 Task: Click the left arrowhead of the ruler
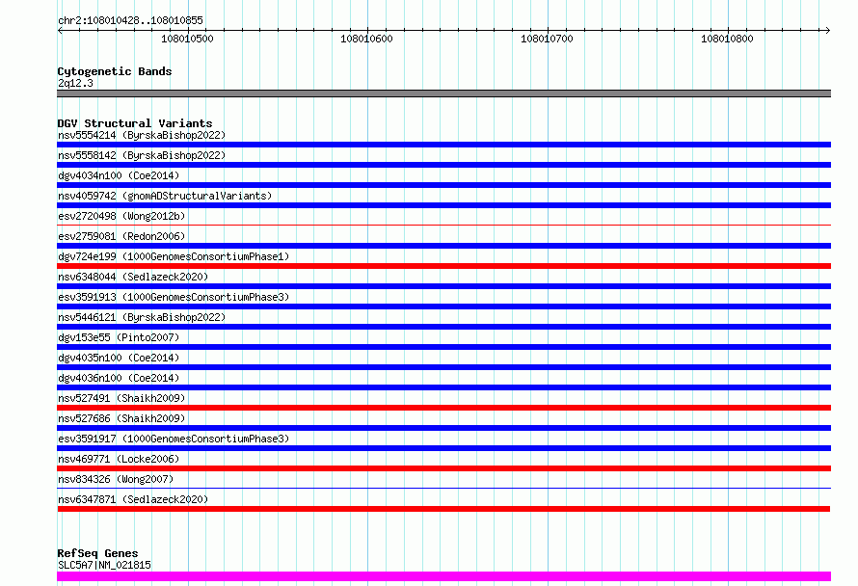tap(60, 30)
